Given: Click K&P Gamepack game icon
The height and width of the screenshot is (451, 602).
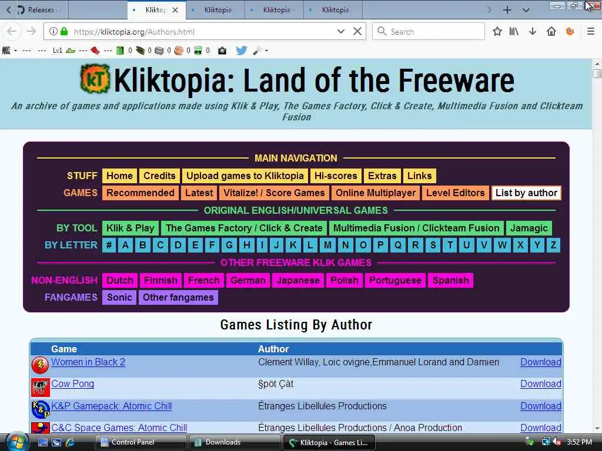Looking at the screenshot, I should [x=41, y=409].
